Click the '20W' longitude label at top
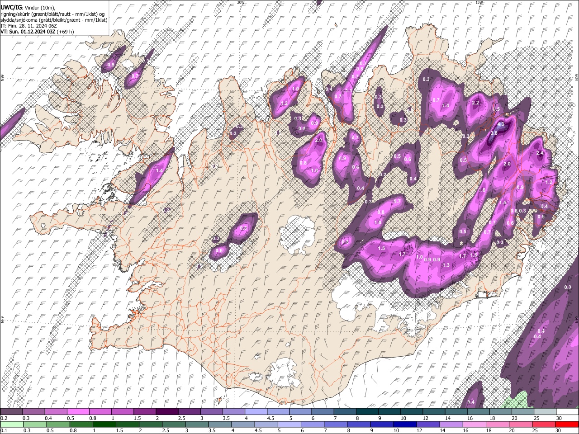 point(241,2)
